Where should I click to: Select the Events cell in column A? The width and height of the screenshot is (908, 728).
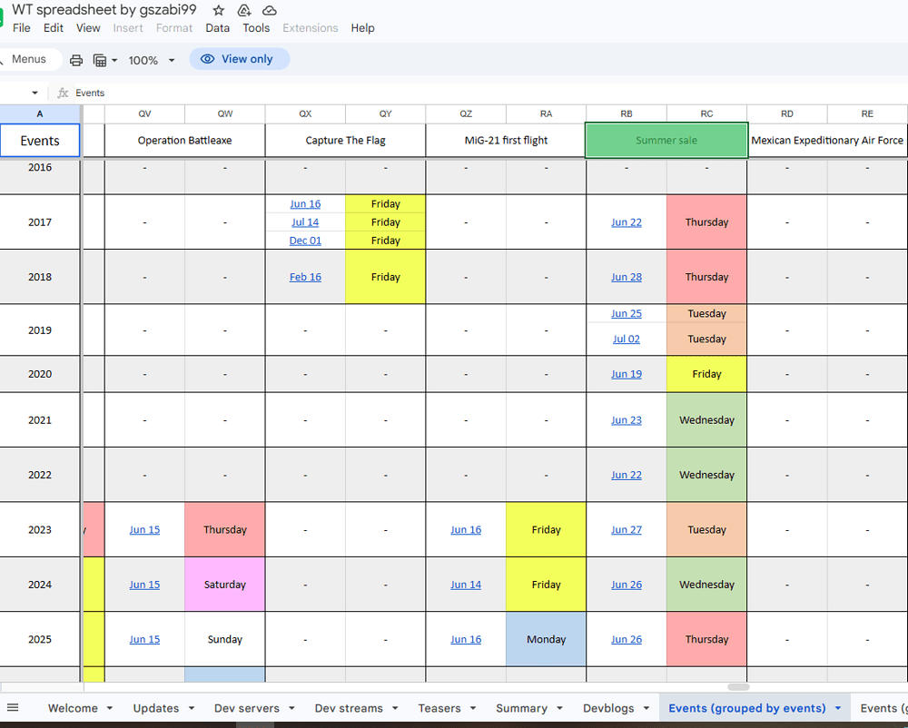click(x=40, y=141)
